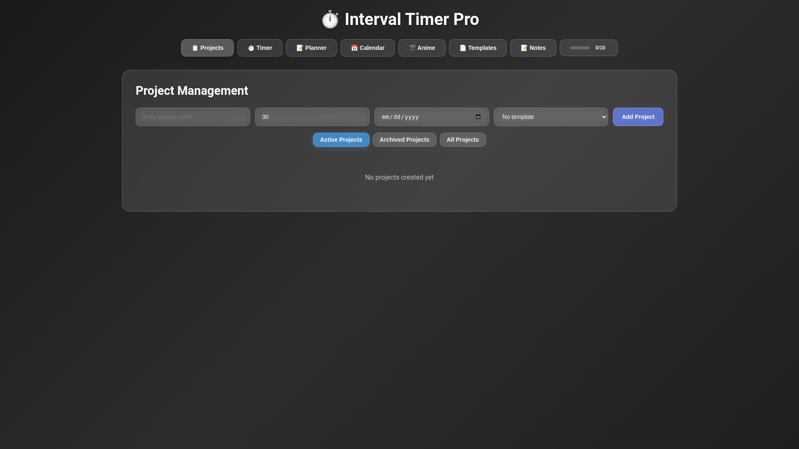Show Active Projects filter
Image resolution: width=799 pixels, height=449 pixels.
tap(341, 140)
